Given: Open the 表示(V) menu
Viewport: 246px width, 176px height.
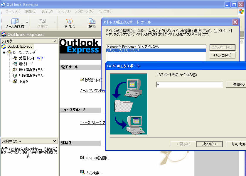Looking at the screenshot, I should pyautogui.click(x=47, y=11).
